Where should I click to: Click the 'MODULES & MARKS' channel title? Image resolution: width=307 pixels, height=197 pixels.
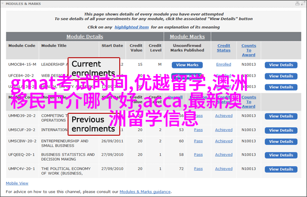point(24,4)
